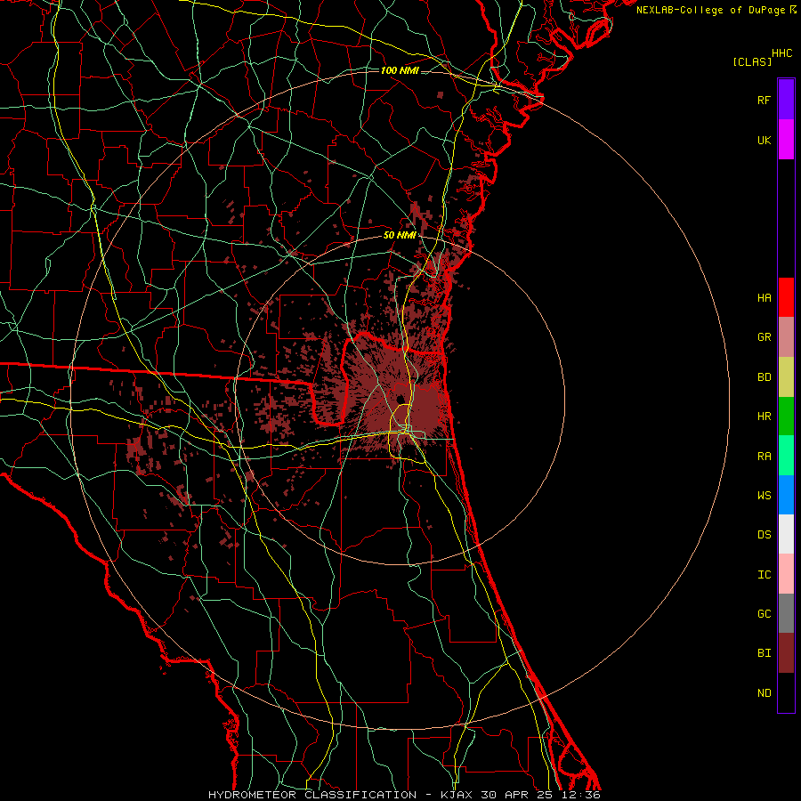Click the 50 NMI range ring label

point(400,235)
